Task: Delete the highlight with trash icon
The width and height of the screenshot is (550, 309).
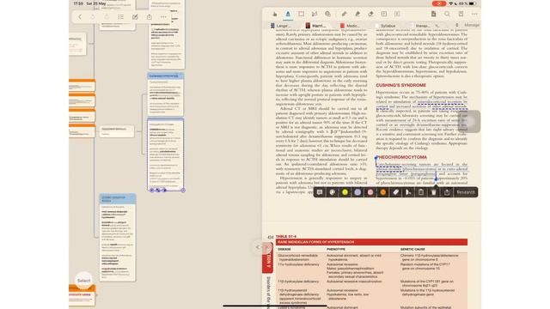Action: pyautogui.click(x=434, y=192)
